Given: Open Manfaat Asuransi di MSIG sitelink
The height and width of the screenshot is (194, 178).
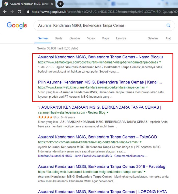Looking at the screenshot, I should point(55,156).
